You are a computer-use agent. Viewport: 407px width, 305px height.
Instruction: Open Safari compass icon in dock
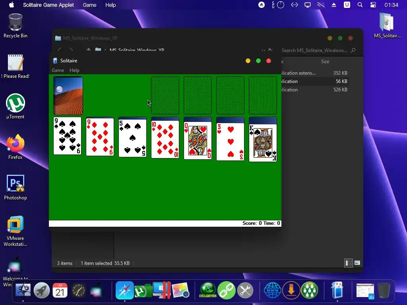click(x=124, y=290)
